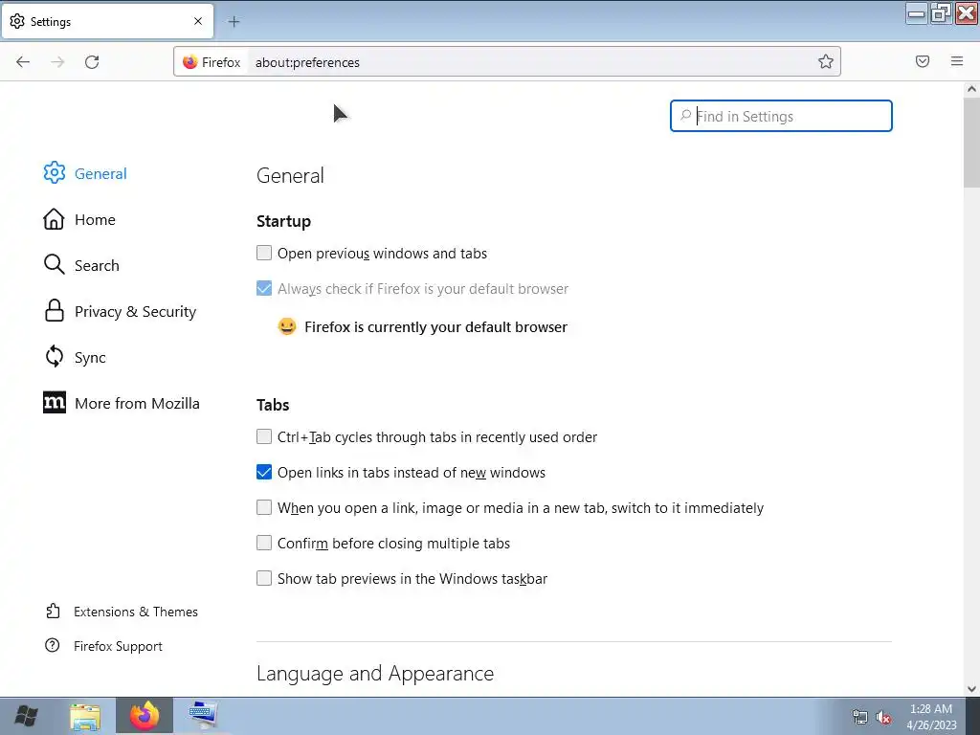This screenshot has width=980, height=735.
Task: Open the Sync settings category
Action: click(75, 358)
